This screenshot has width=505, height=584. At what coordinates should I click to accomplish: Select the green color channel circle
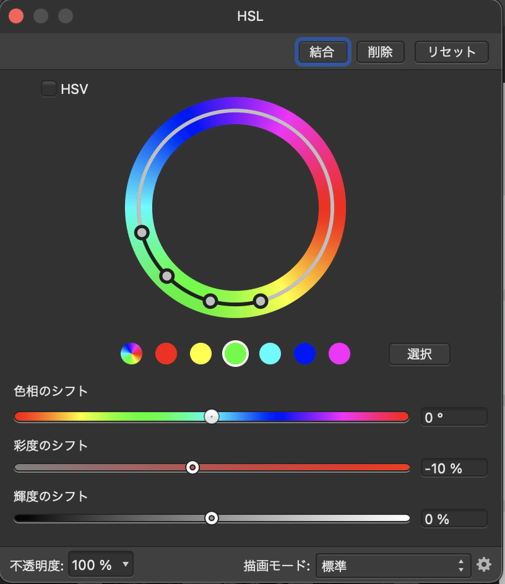tap(235, 354)
